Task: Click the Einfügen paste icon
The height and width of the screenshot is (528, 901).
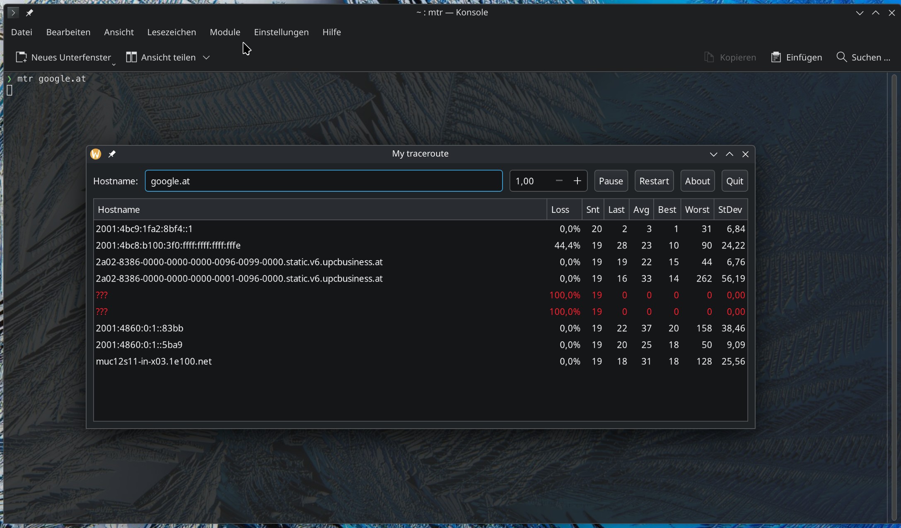Action: [x=776, y=57]
